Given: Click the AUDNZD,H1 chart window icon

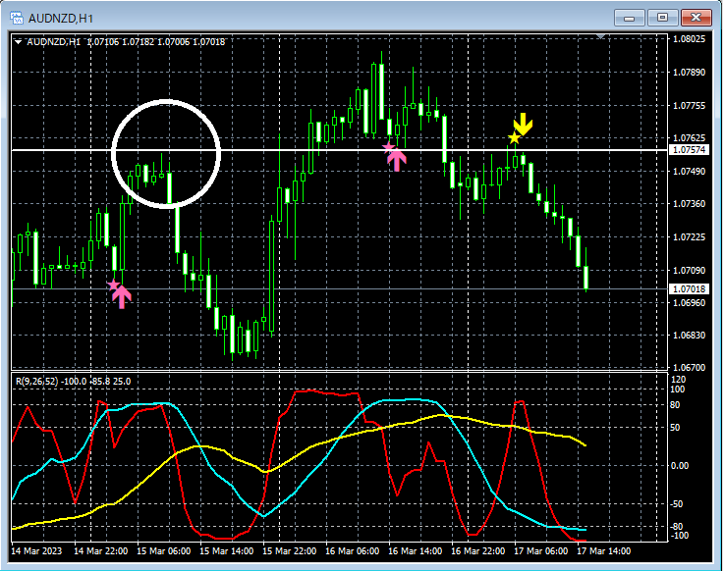Looking at the screenshot, I should coord(17,18).
